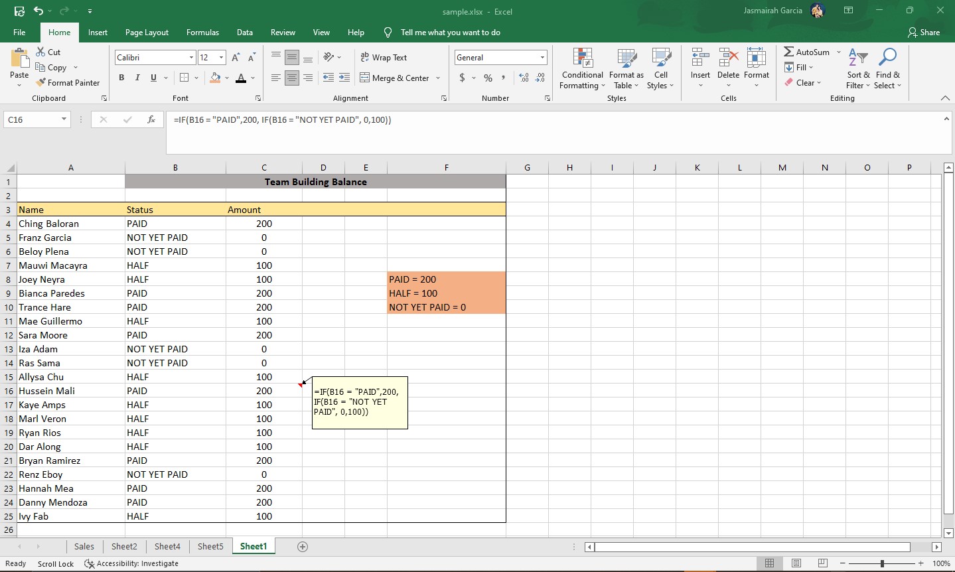Click the Fill Color paint bucket

[x=215, y=78]
